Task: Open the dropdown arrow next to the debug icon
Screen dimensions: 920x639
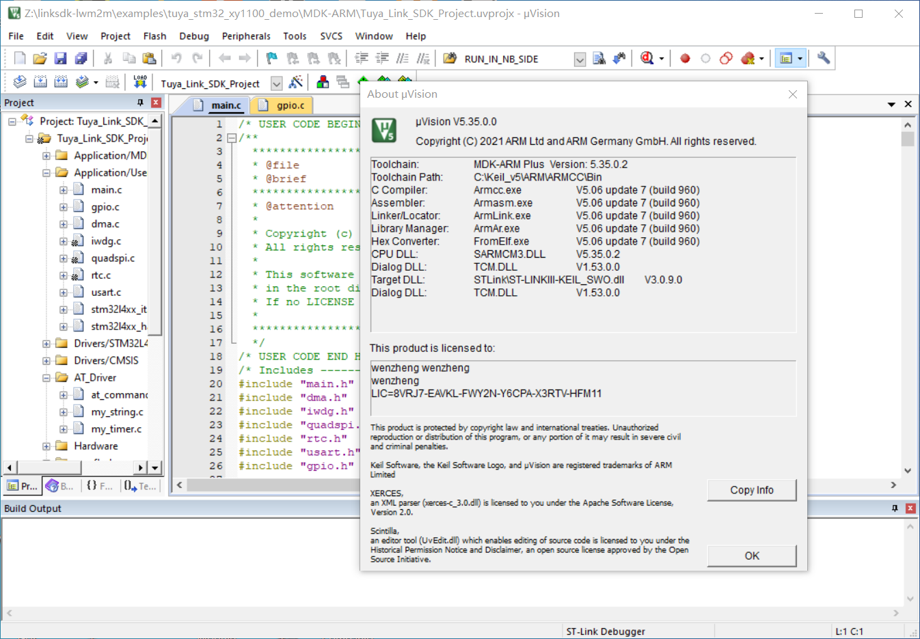Action: click(661, 59)
